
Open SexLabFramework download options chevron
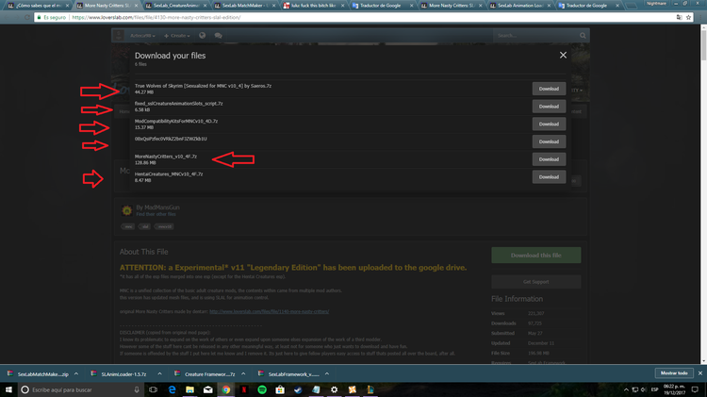coord(327,374)
